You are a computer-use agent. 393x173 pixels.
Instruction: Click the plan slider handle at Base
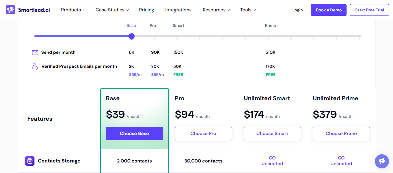click(x=131, y=36)
